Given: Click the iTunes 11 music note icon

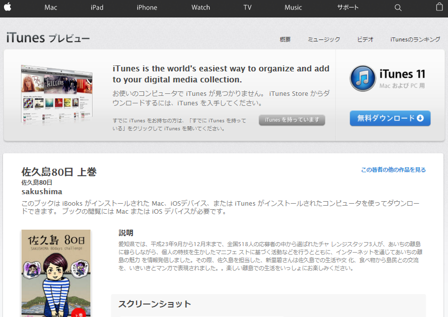Looking at the screenshot, I should [x=362, y=78].
